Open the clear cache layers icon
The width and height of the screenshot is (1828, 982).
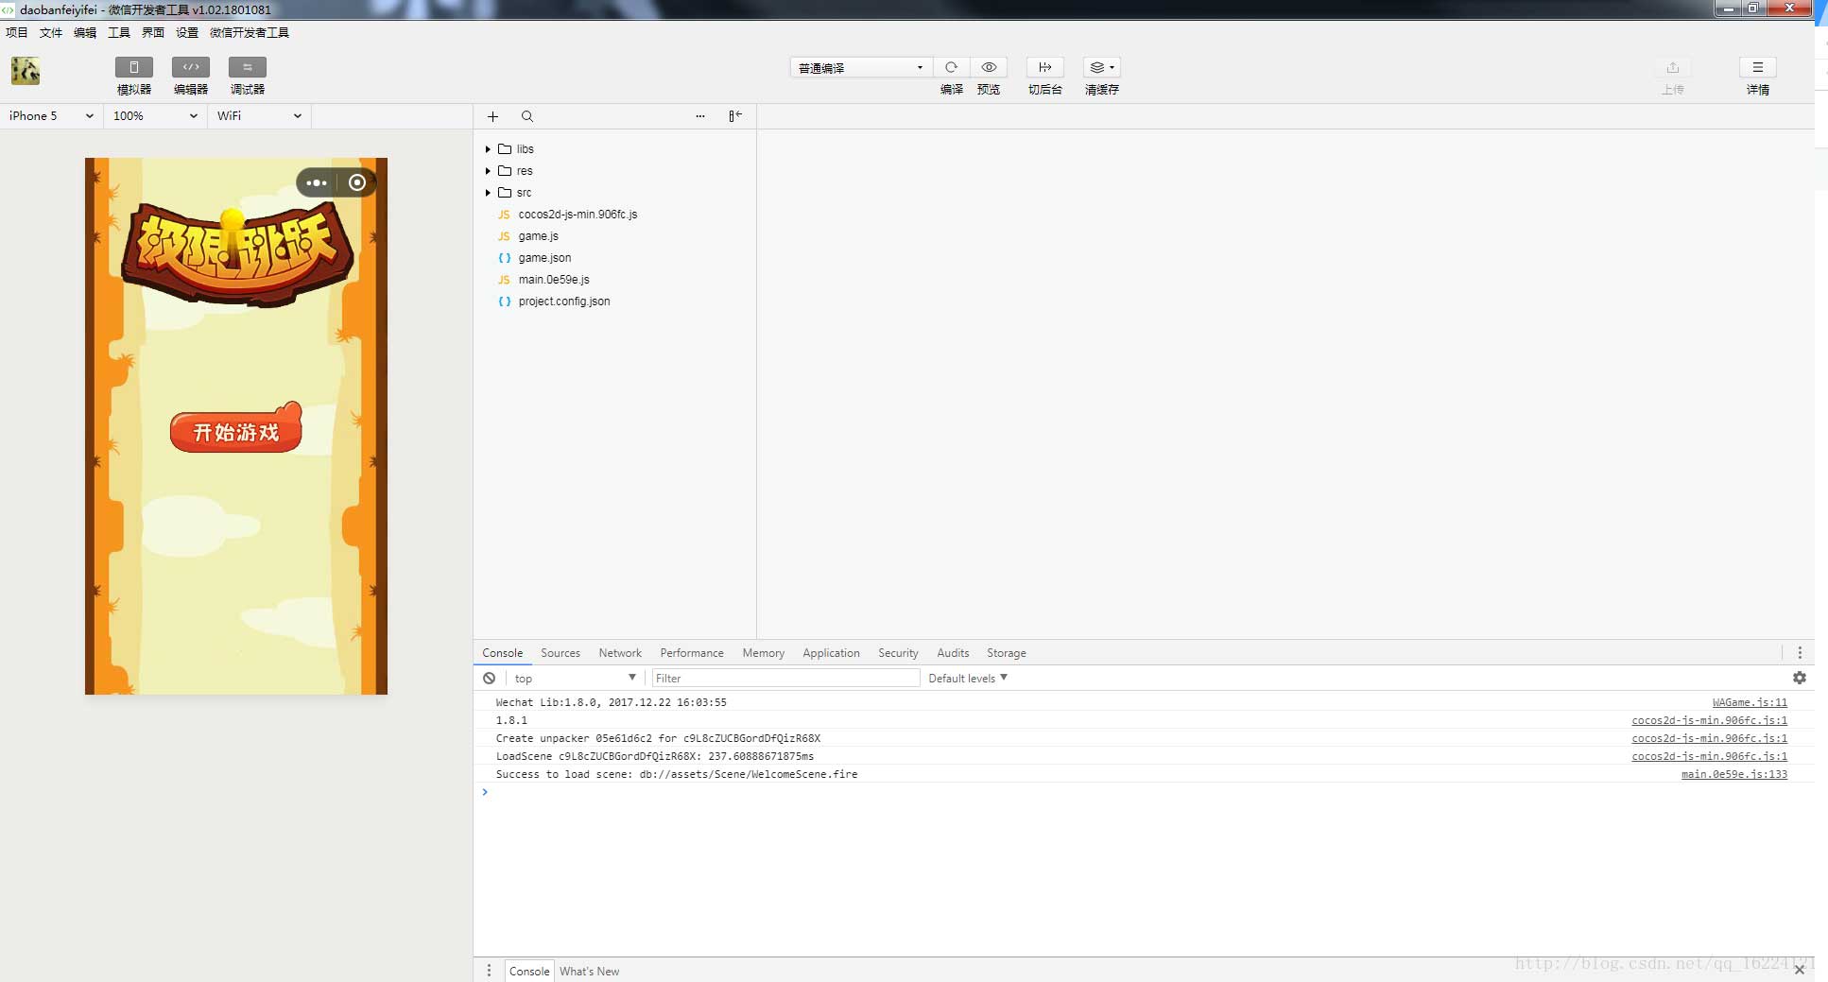tap(1101, 67)
